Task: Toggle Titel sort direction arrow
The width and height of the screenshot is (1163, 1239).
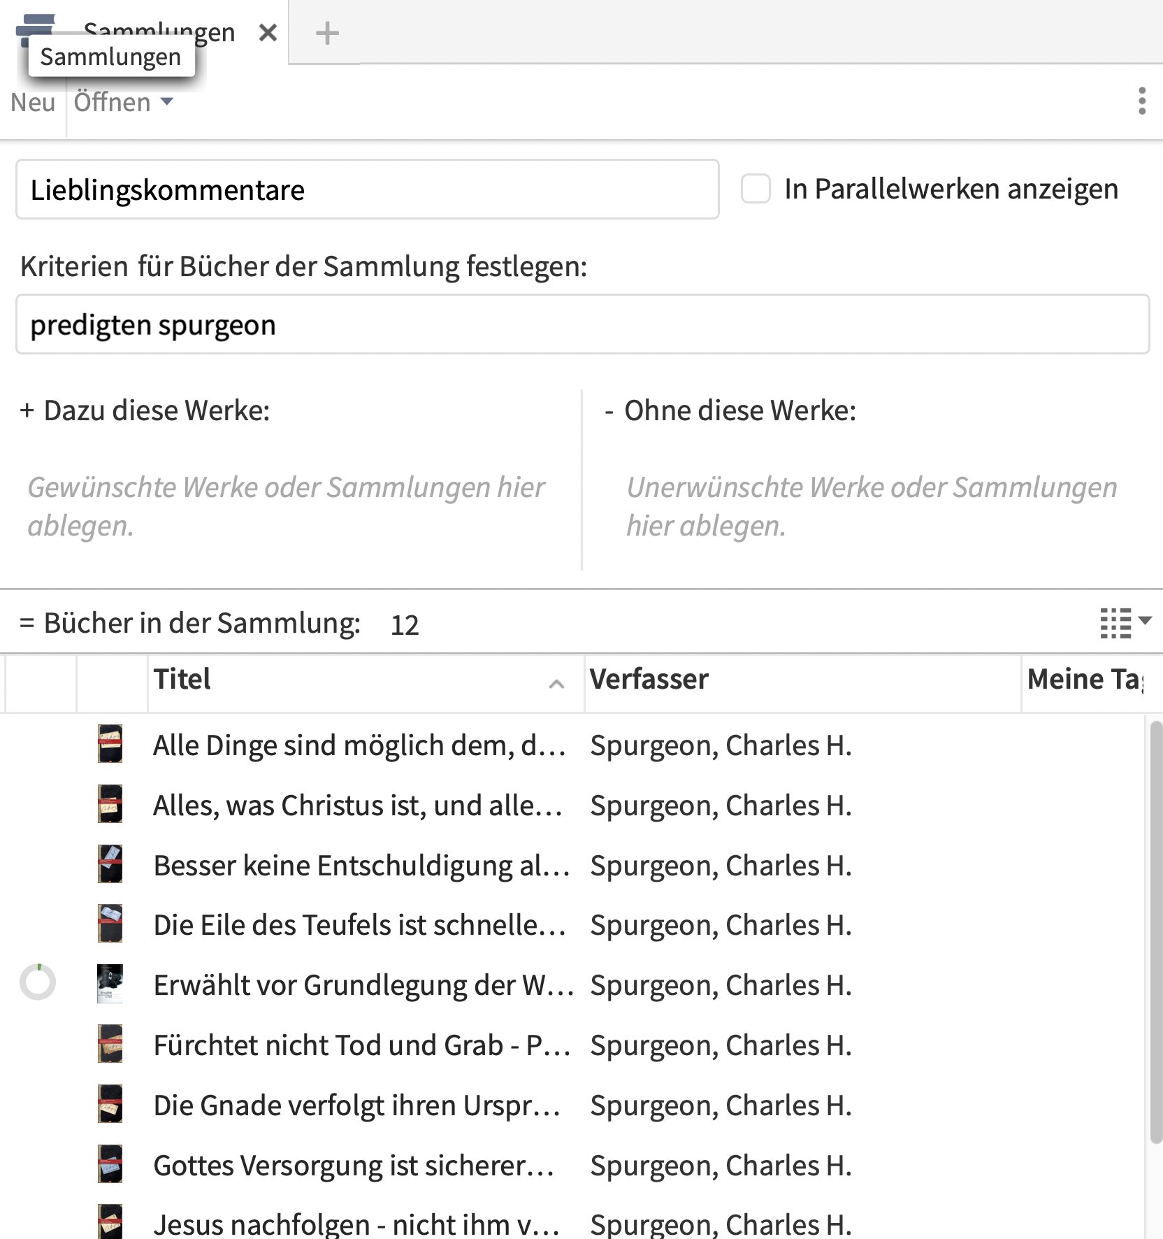Action: pyautogui.click(x=556, y=683)
